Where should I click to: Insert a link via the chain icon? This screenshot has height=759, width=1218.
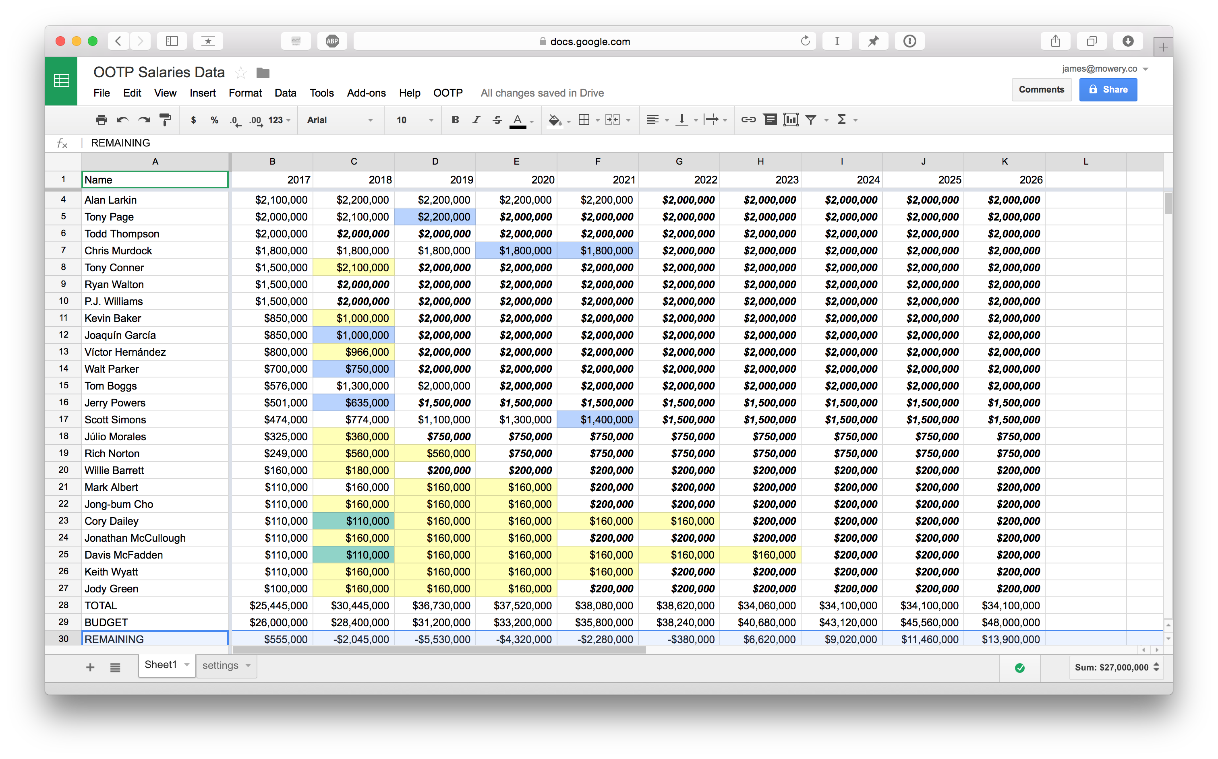pyautogui.click(x=748, y=120)
